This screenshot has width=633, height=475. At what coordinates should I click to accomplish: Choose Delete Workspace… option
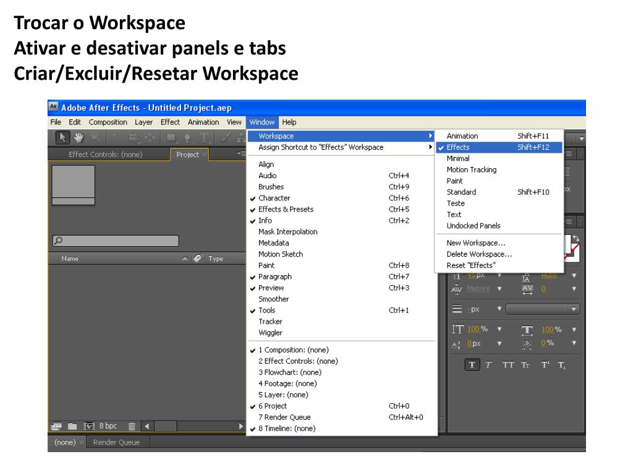pyautogui.click(x=499, y=254)
